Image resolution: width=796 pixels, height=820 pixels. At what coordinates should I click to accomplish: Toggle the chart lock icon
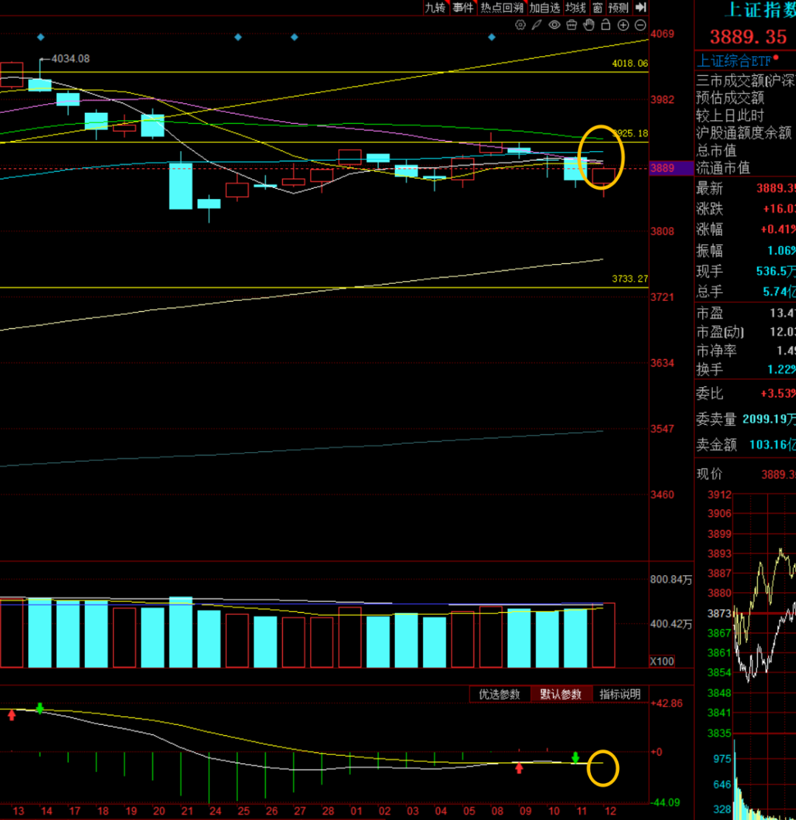click(605, 25)
